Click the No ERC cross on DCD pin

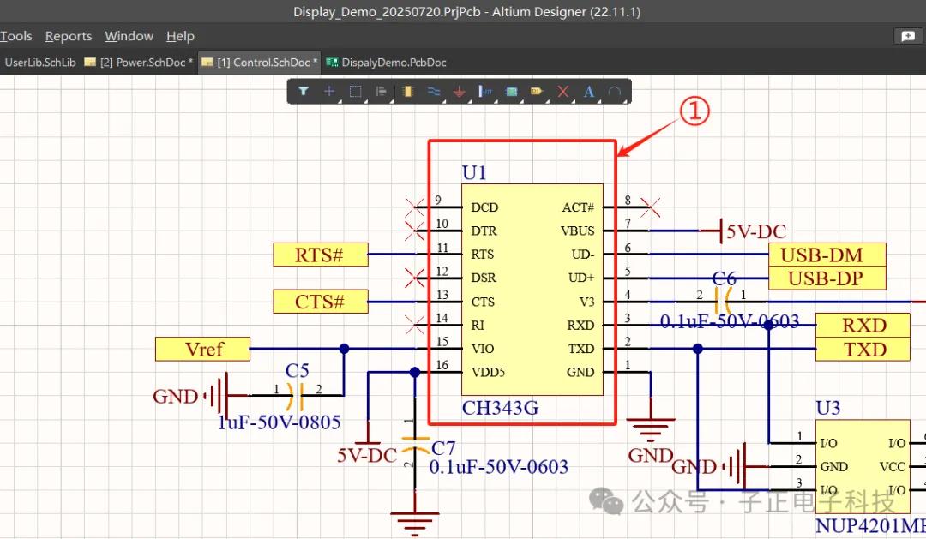click(415, 207)
